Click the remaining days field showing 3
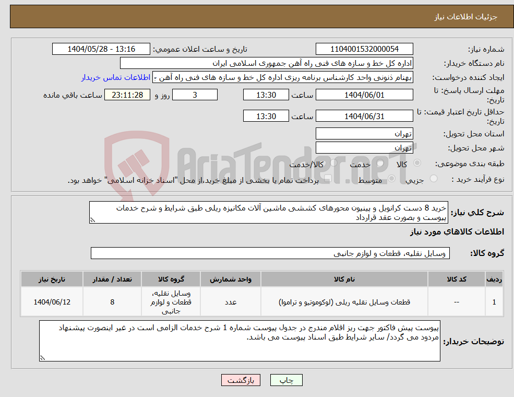Viewport: 514px width, 397px height. pyautogui.click(x=195, y=95)
